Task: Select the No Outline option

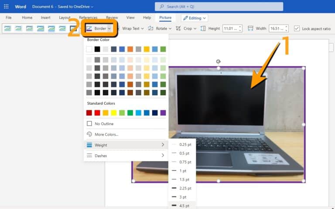Action: tap(103, 124)
